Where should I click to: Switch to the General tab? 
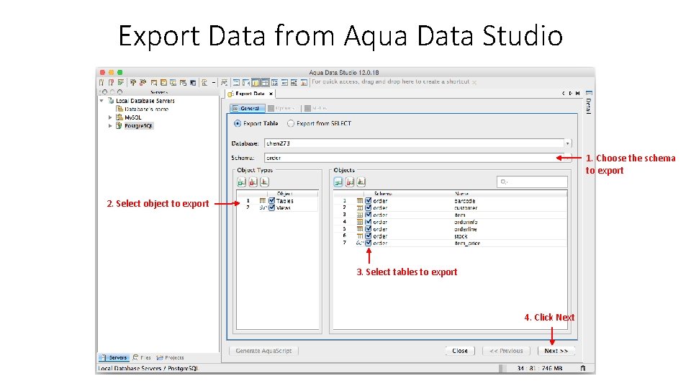coord(247,108)
